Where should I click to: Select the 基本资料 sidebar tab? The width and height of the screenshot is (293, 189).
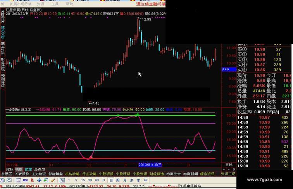[x=3, y=48]
